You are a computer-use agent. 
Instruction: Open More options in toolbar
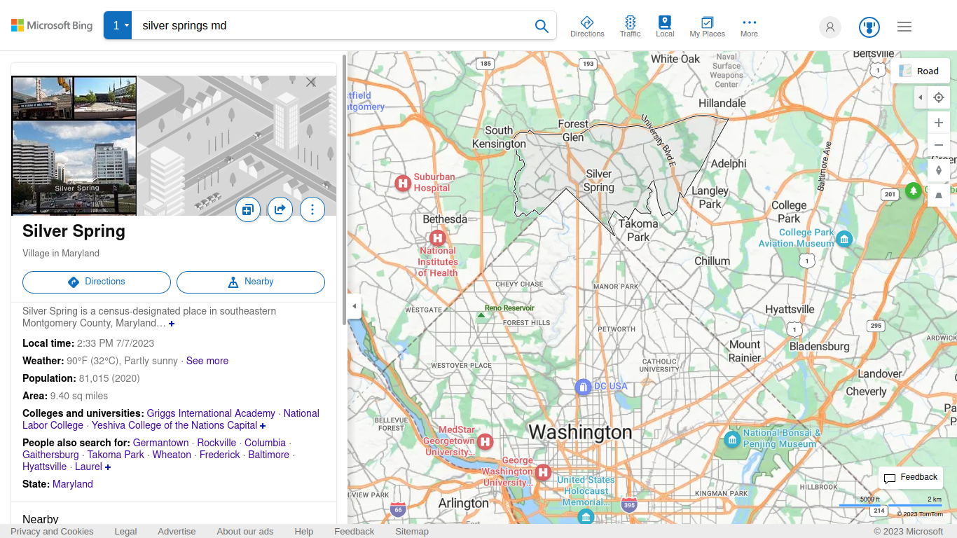(x=749, y=27)
